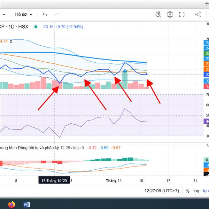The height and width of the screenshot is (209, 209).
Task: Click the MACD parameters 12 26 close 9
Action: [x=72, y=148]
